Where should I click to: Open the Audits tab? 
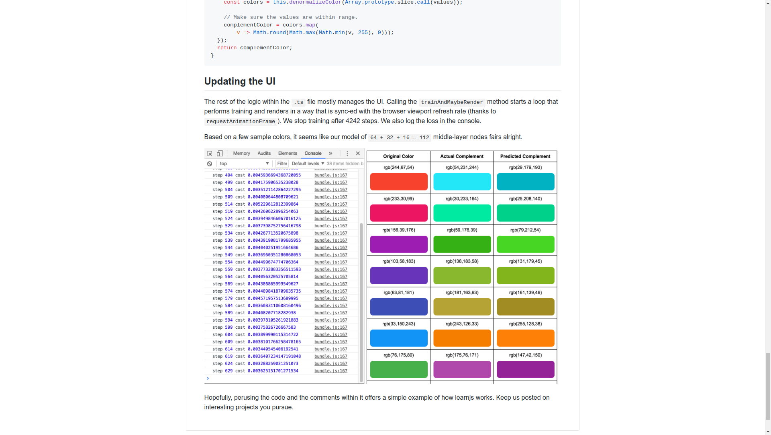264,154
